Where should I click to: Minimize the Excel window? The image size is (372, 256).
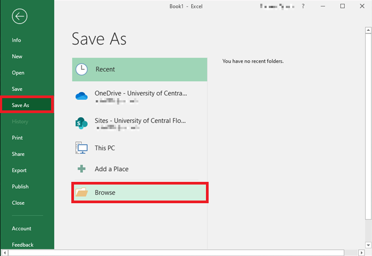(323, 6)
